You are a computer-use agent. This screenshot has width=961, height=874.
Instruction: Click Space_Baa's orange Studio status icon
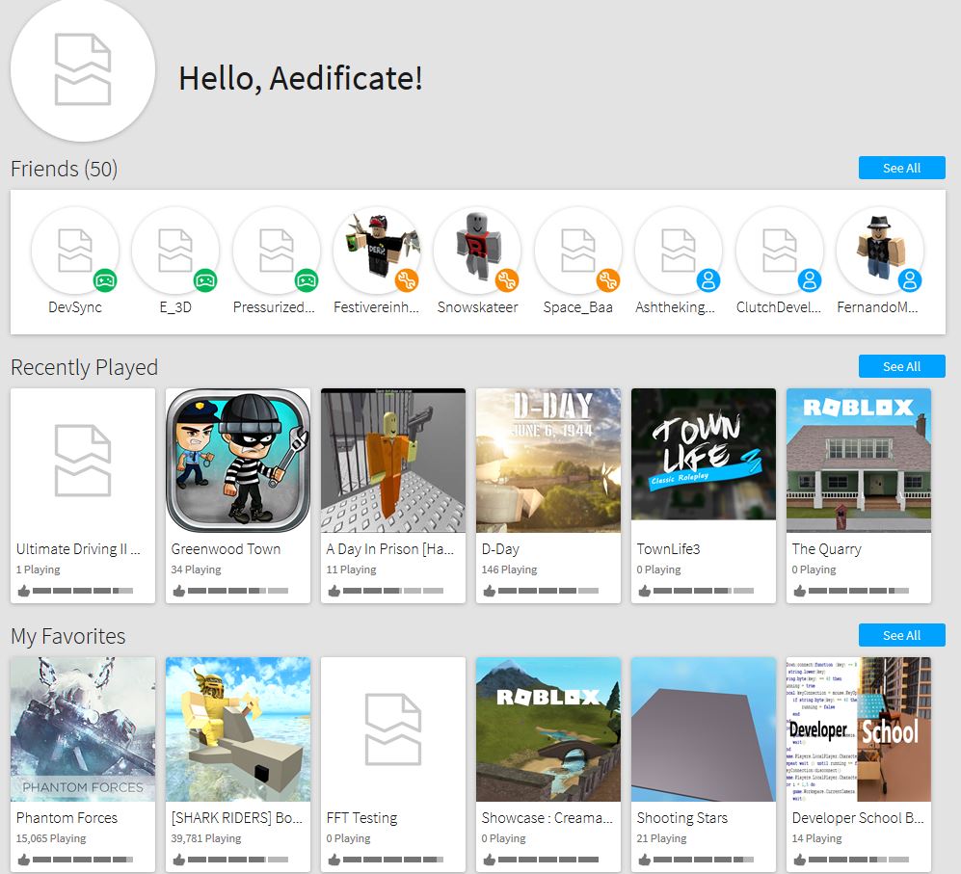[x=608, y=280]
